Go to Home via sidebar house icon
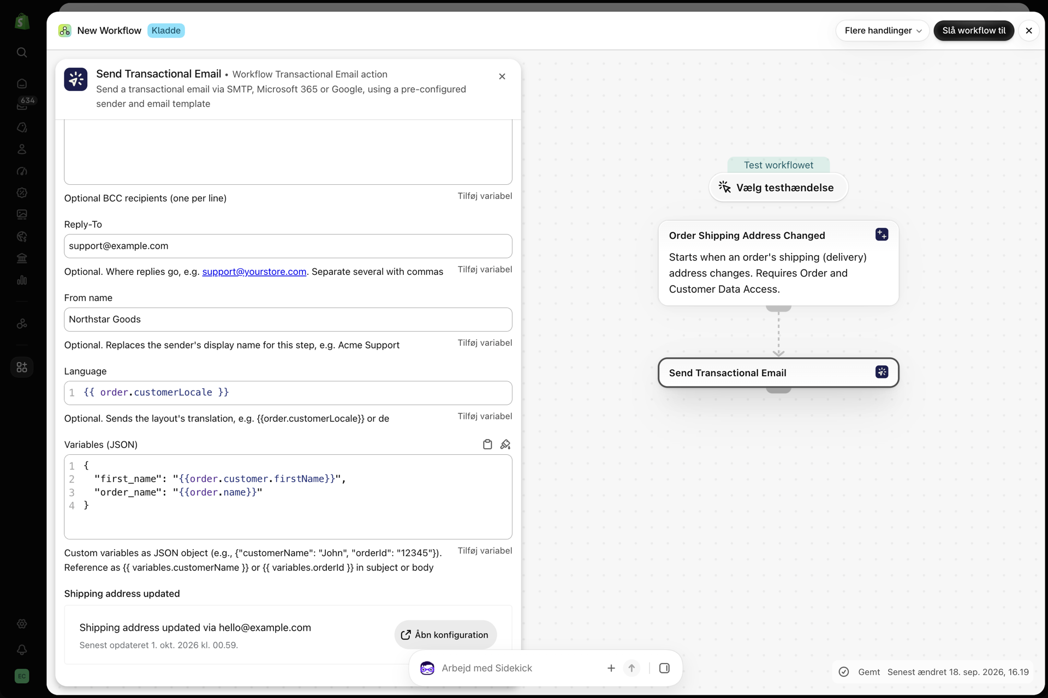 pyautogui.click(x=22, y=83)
